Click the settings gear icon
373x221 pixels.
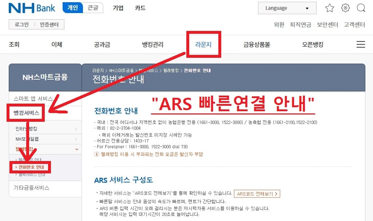(345, 8)
